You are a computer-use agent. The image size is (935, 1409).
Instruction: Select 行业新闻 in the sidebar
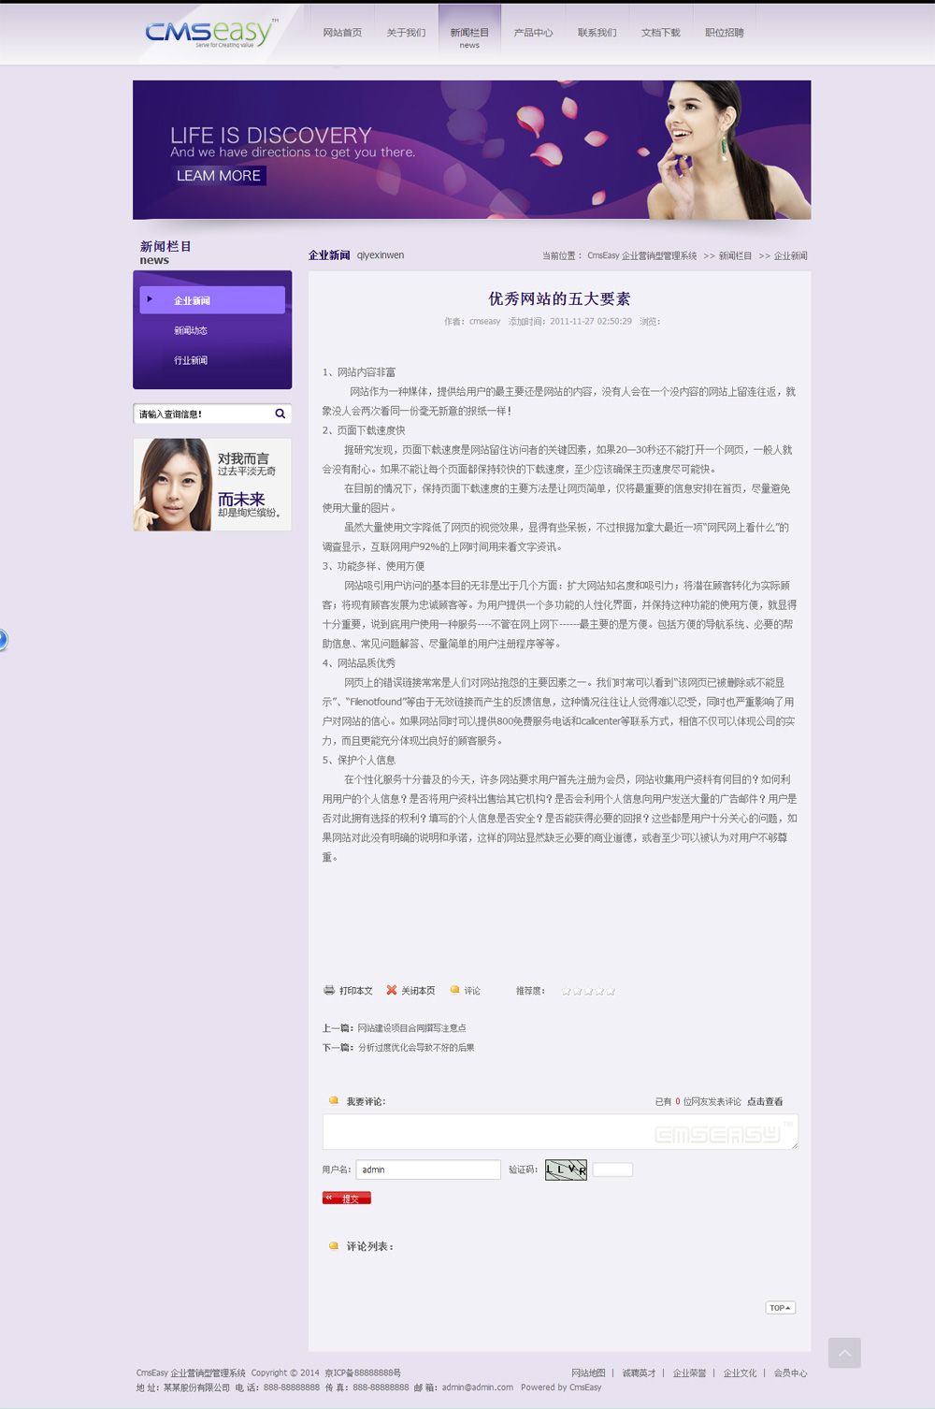[191, 360]
